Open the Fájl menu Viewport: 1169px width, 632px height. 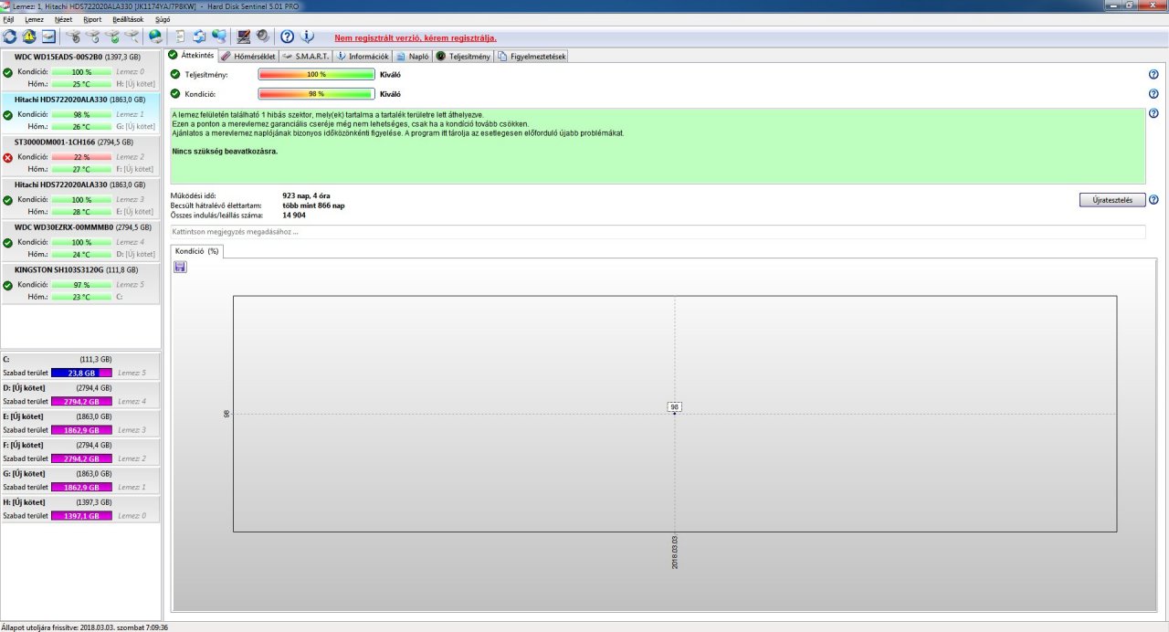9,19
